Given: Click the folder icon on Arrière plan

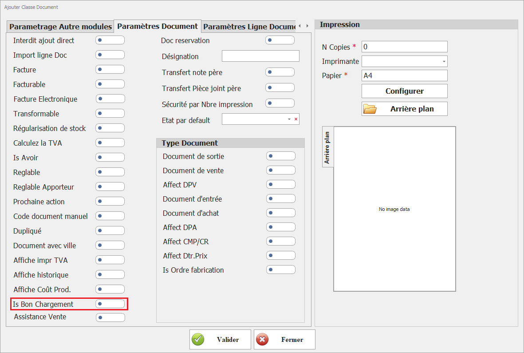Looking at the screenshot, I should [370, 109].
